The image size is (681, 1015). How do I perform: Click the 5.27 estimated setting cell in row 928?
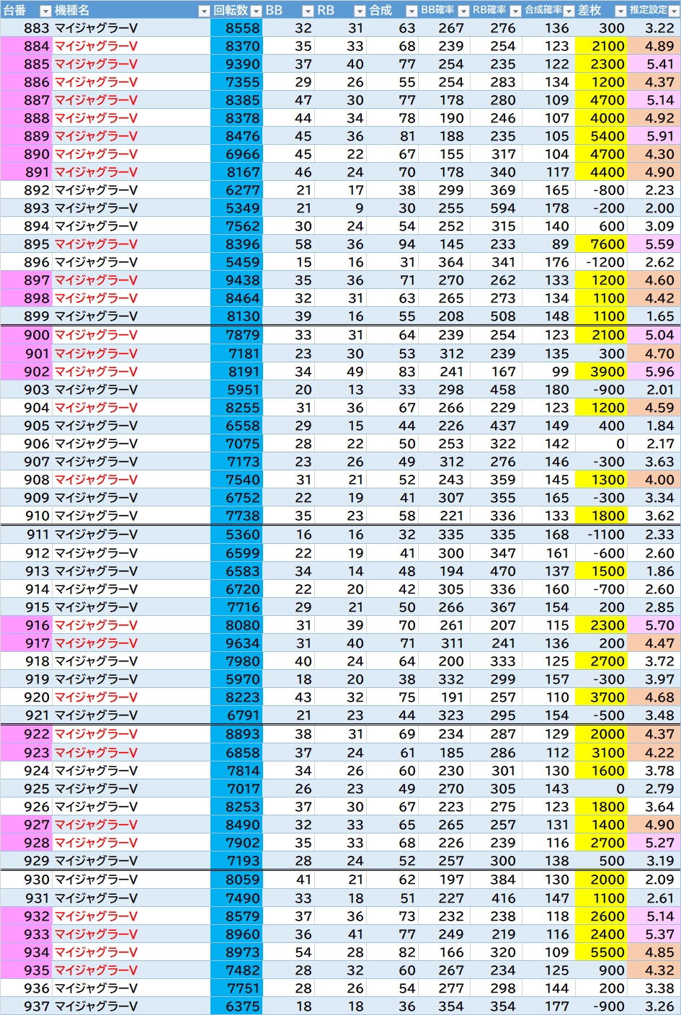click(x=654, y=843)
